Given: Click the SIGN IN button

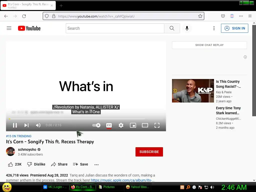Looking at the screenshot, I should [234, 28].
